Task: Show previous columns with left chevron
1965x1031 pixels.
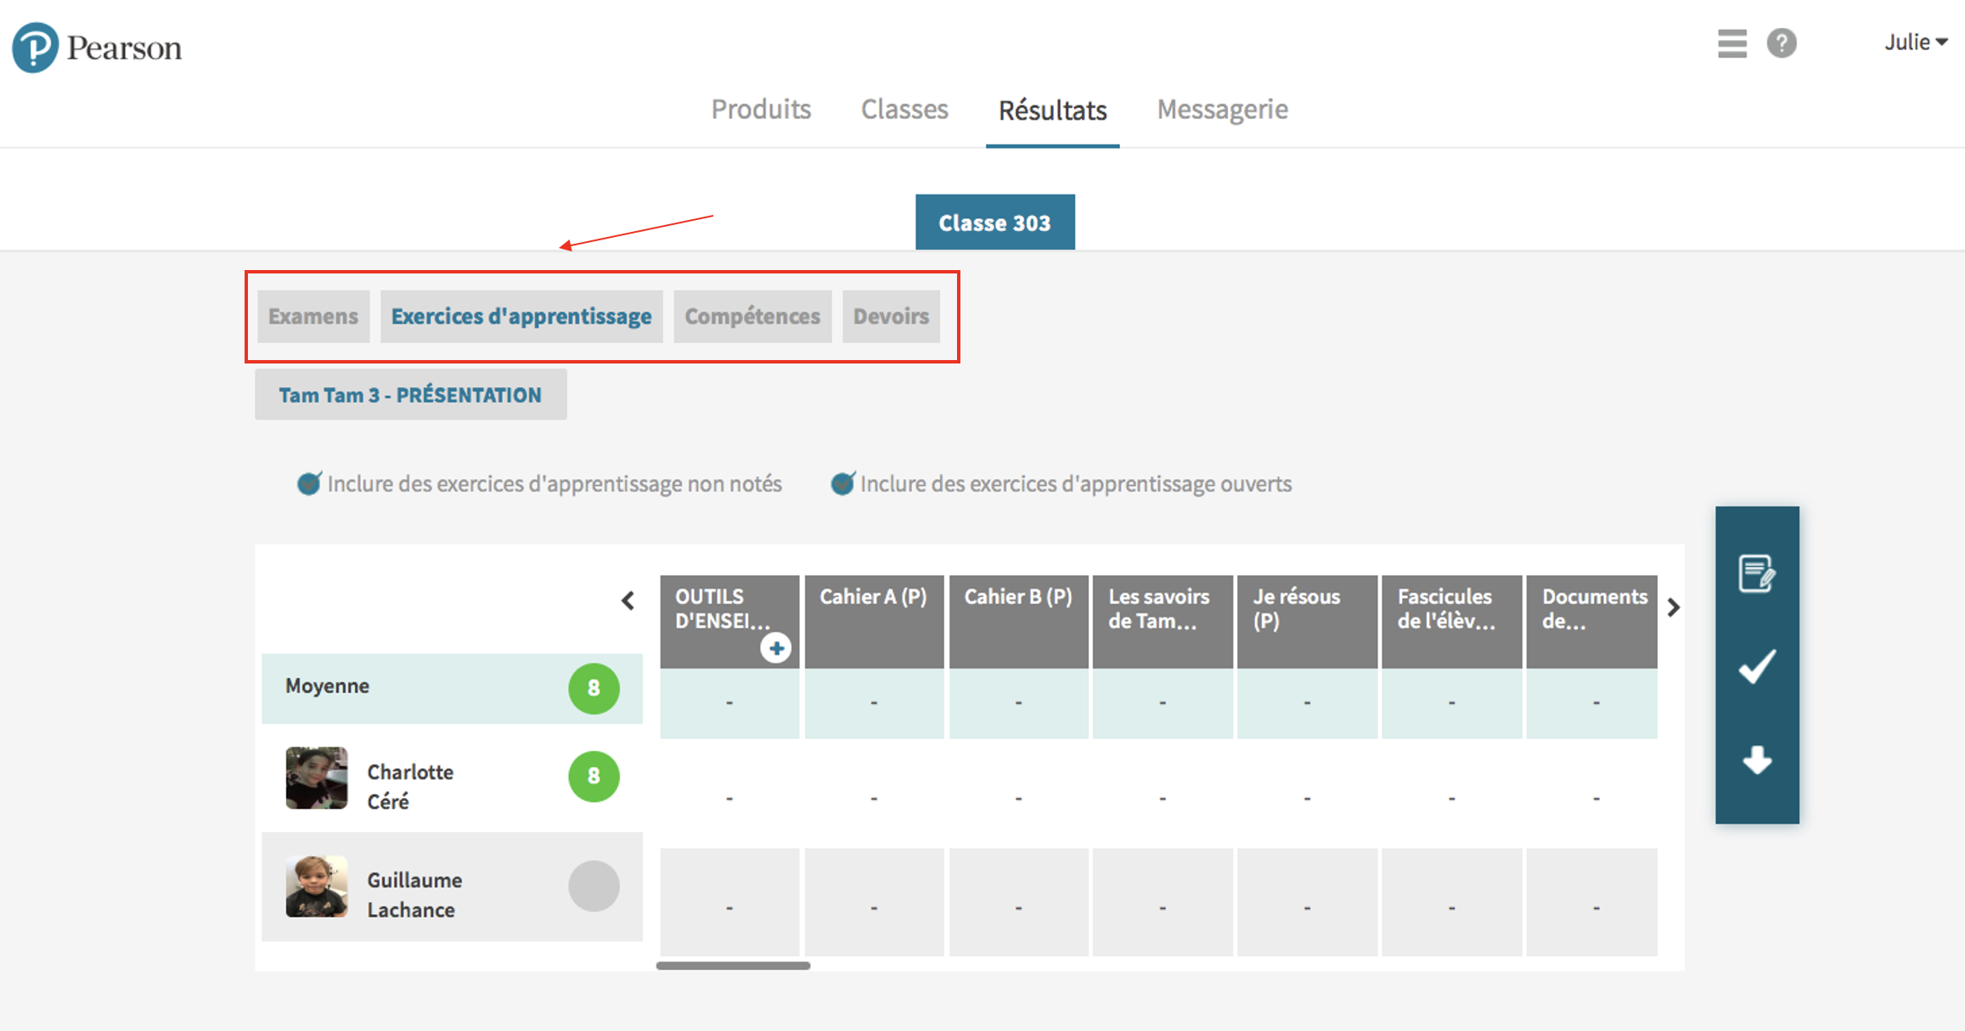Action: point(628,601)
